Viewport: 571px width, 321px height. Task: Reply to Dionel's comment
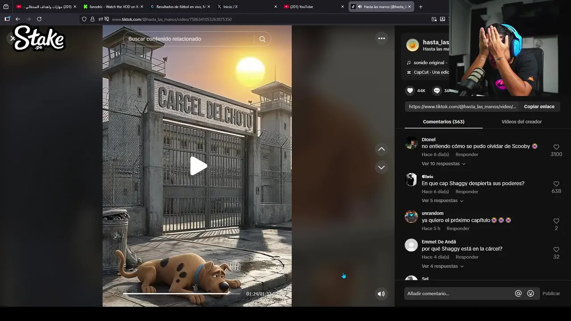pyautogui.click(x=467, y=154)
